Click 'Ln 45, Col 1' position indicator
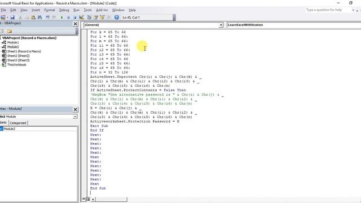361x203 pixels. (x=131, y=17)
